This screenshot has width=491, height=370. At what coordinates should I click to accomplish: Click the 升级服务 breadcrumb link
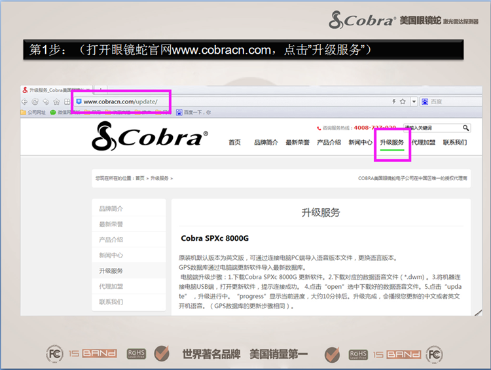[159, 178]
